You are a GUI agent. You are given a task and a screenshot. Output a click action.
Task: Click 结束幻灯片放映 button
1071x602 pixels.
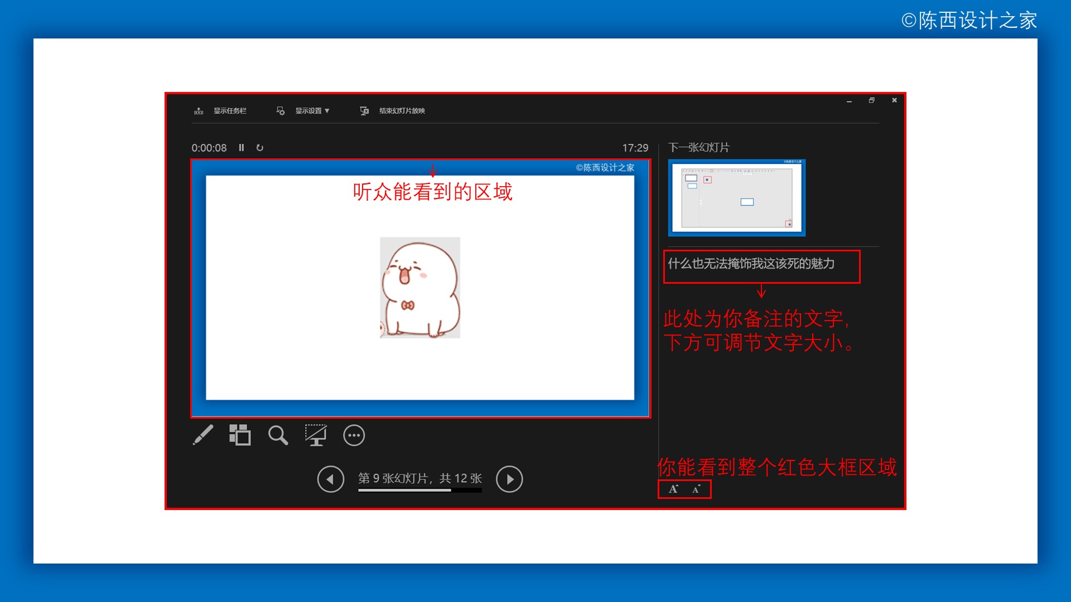point(402,111)
